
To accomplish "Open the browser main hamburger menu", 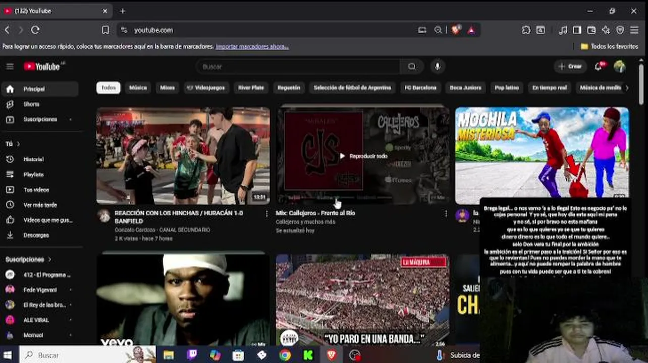I will click(634, 30).
